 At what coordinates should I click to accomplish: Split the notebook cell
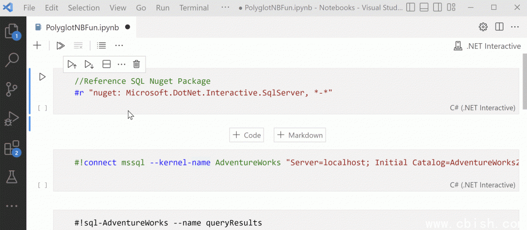click(x=106, y=64)
